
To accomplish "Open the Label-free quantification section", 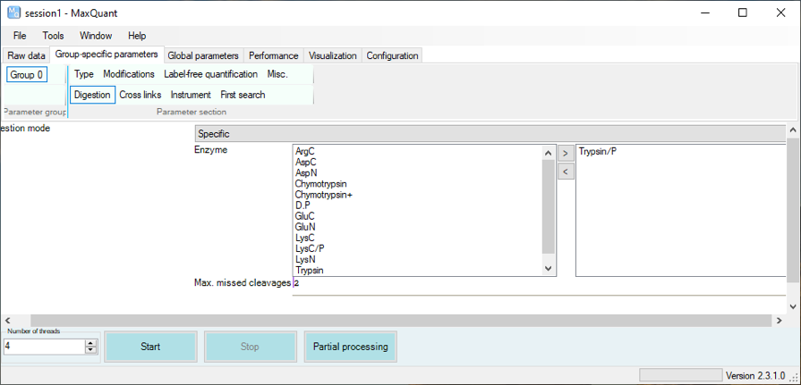I will [210, 74].
